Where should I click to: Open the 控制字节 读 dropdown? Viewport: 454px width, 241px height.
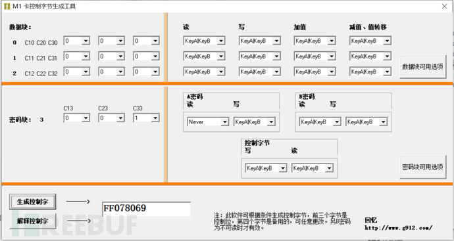click(x=313, y=168)
